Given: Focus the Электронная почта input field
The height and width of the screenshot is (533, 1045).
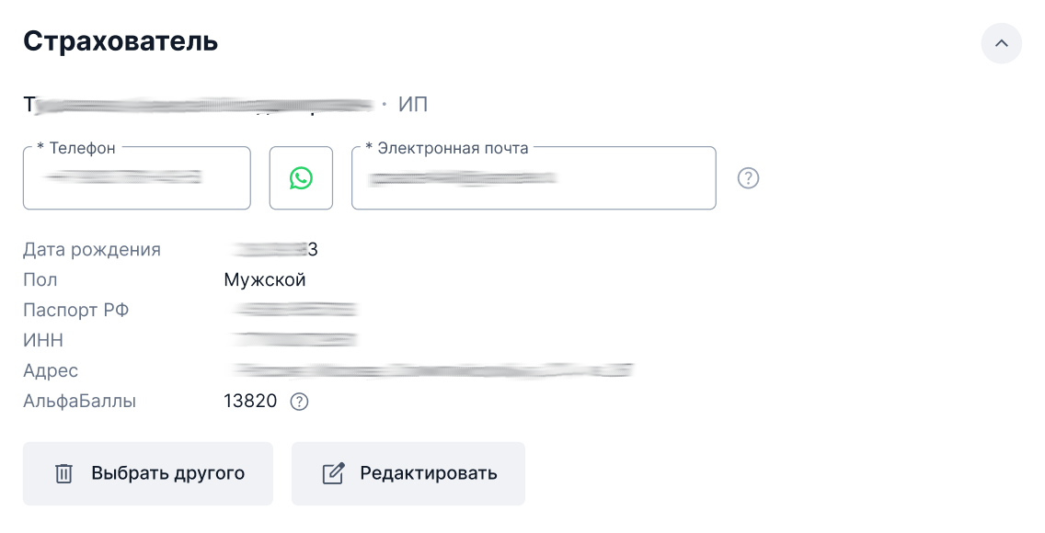Looking at the screenshot, I should [x=533, y=178].
